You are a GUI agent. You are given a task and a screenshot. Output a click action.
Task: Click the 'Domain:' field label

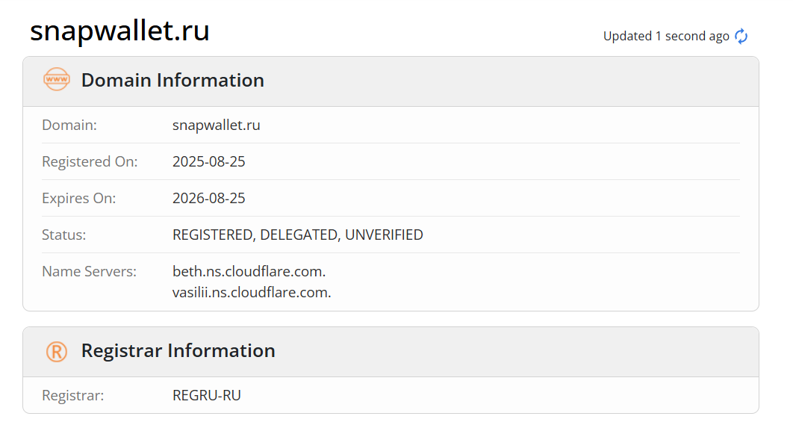coord(69,125)
